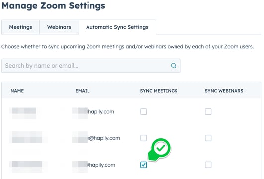This screenshot has width=264, height=179.
Task: Select the Automatic Sync Settings tab
Action: click(117, 27)
